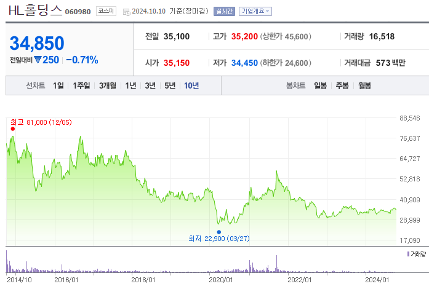Click the 40,909 y-axis price label
Screen dimensions: 429x289
pos(409,200)
